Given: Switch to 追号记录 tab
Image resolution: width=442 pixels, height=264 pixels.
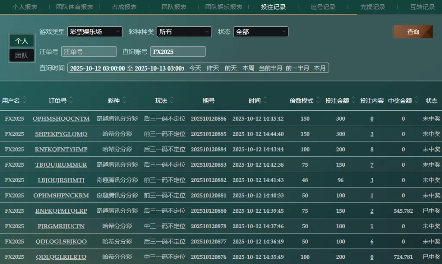Looking at the screenshot, I should (323, 7).
